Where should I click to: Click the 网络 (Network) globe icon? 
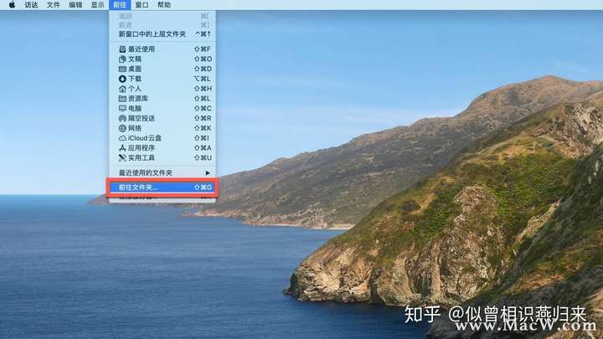[122, 128]
